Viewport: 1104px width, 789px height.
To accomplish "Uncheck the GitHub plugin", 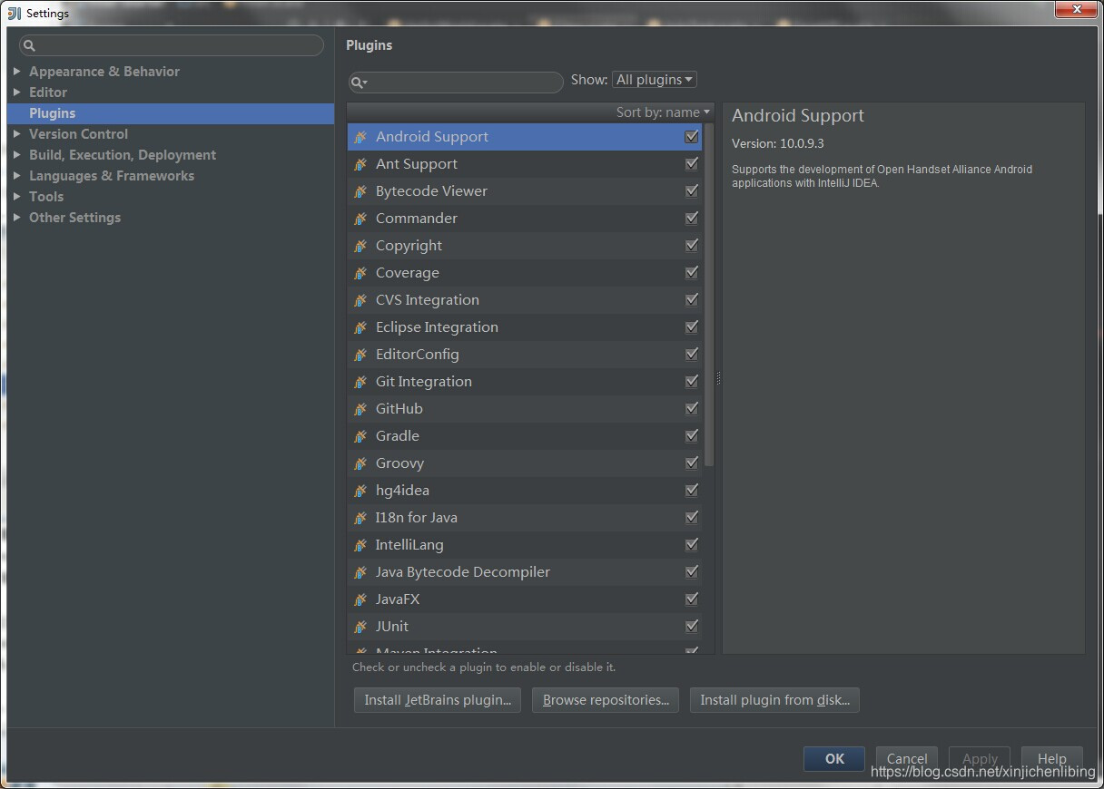I will [x=692, y=409].
